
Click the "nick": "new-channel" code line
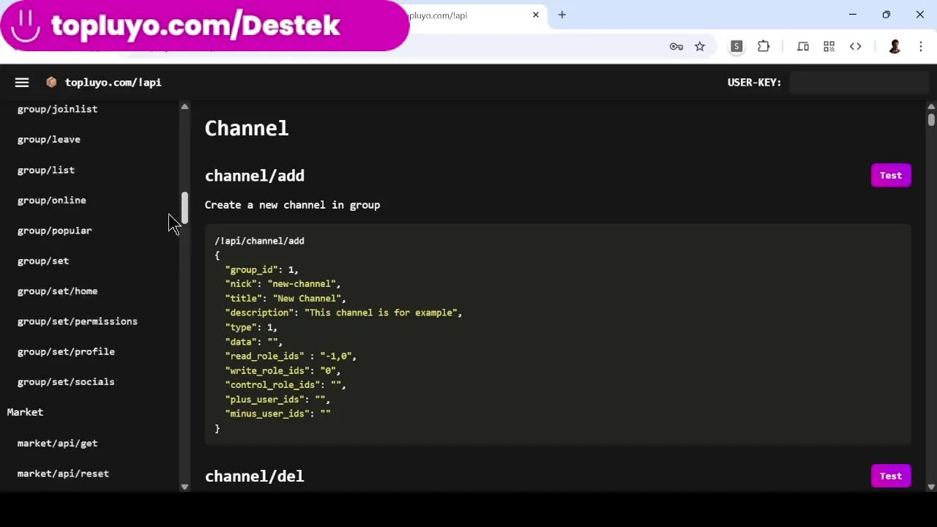(283, 284)
